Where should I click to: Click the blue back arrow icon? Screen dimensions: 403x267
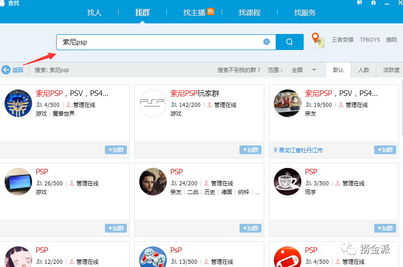[x=6, y=70]
